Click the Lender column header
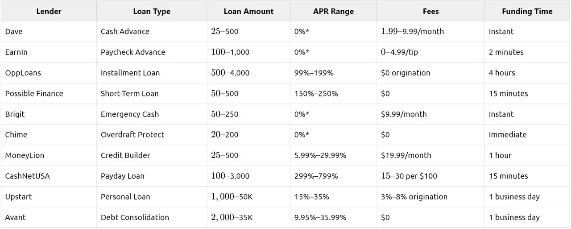 [x=49, y=11]
